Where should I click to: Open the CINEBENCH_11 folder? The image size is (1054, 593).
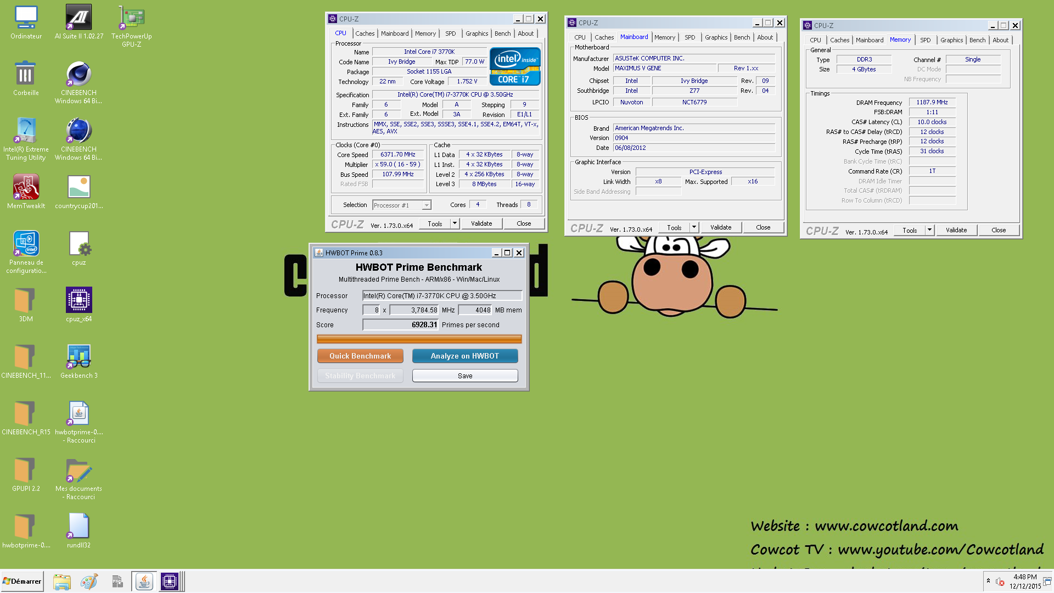[26, 361]
